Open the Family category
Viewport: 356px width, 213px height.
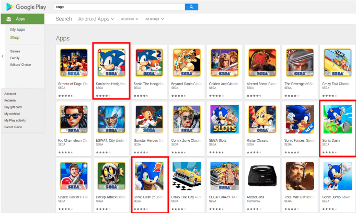[x=15, y=58]
